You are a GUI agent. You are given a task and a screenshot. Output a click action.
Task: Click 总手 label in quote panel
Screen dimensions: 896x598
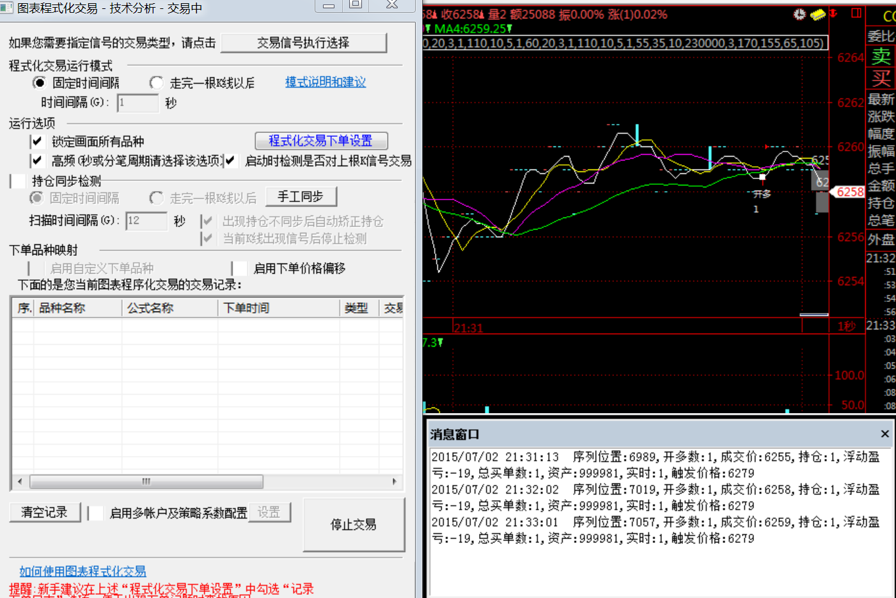click(x=881, y=168)
